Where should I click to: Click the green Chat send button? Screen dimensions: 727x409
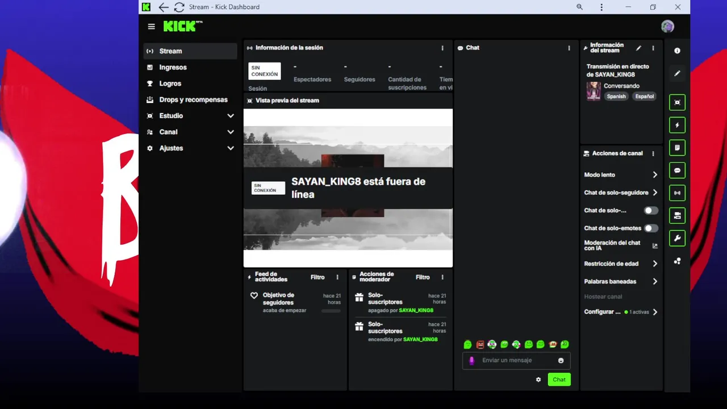point(559,379)
